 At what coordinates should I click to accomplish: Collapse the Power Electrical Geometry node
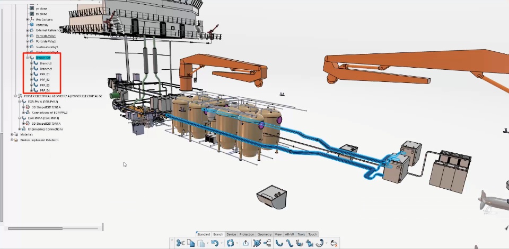point(15,96)
